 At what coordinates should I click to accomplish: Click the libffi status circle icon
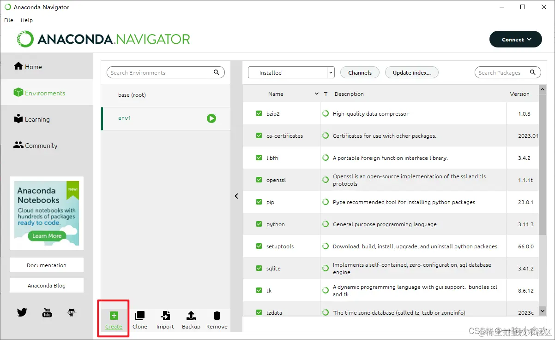(326, 158)
